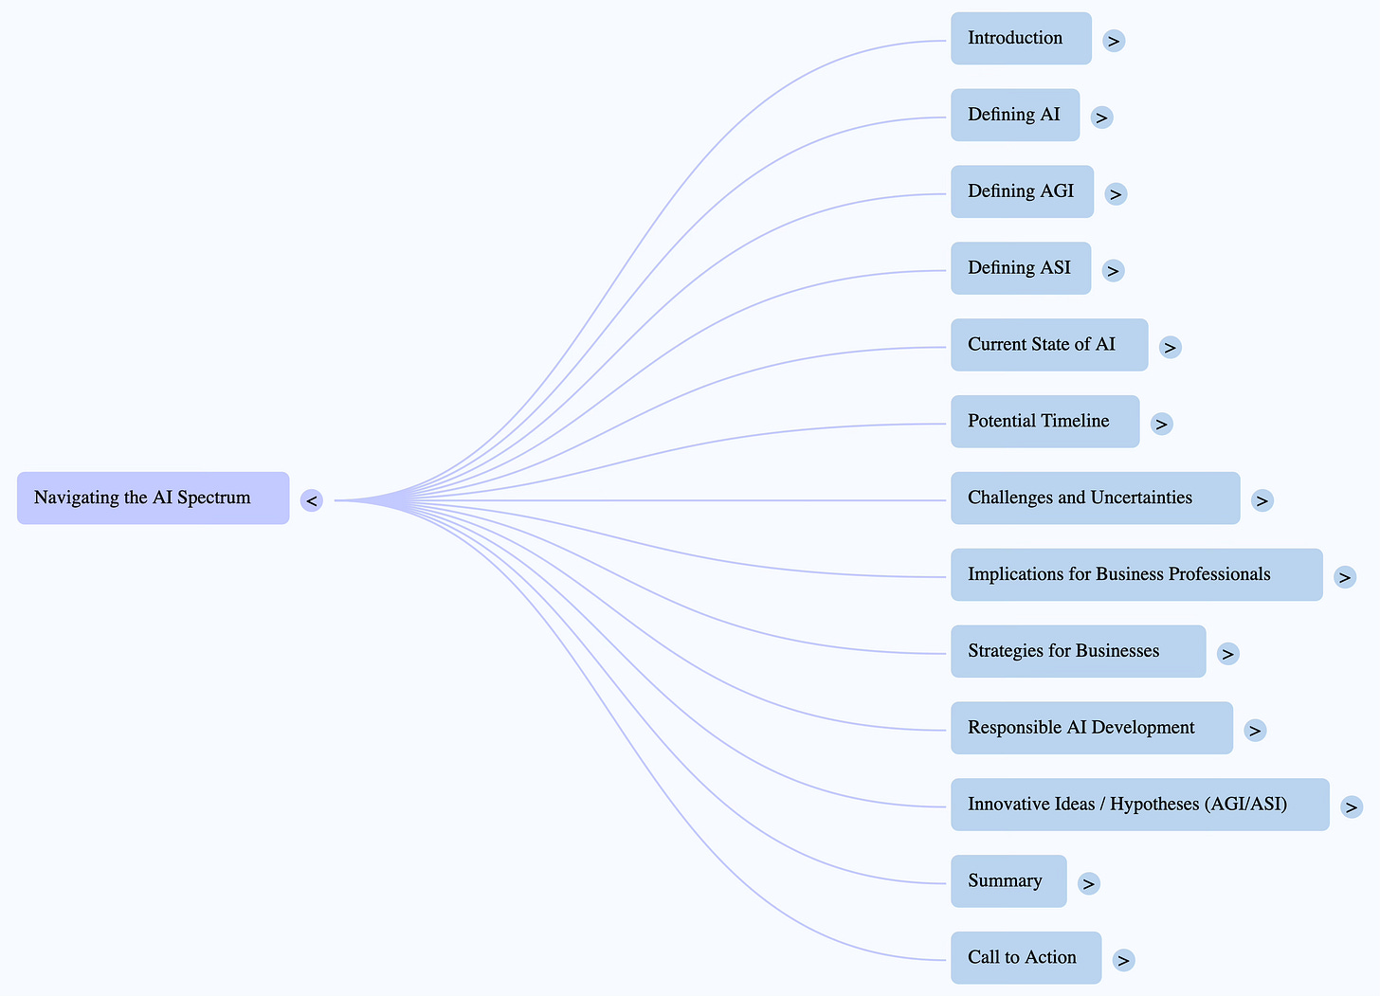1380x996 pixels.
Task: Select the Responsible AI Development node
Action: 1092,728
